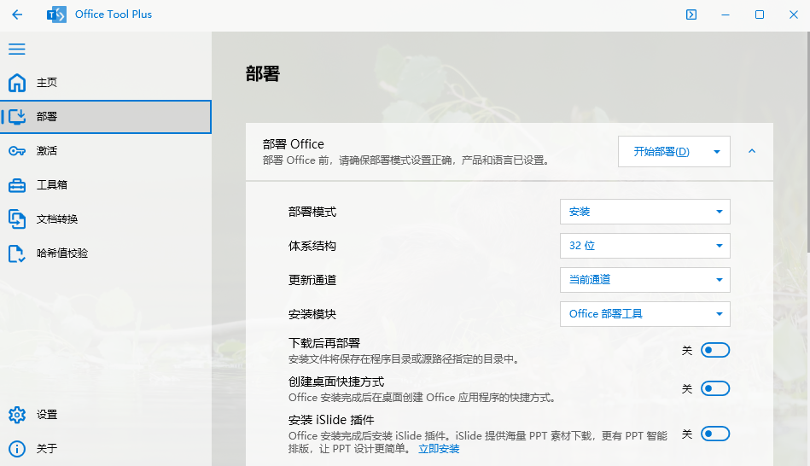This screenshot has height=466, width=810.
Task: Click the key icon for 激活
Action: tap(16, 151)
